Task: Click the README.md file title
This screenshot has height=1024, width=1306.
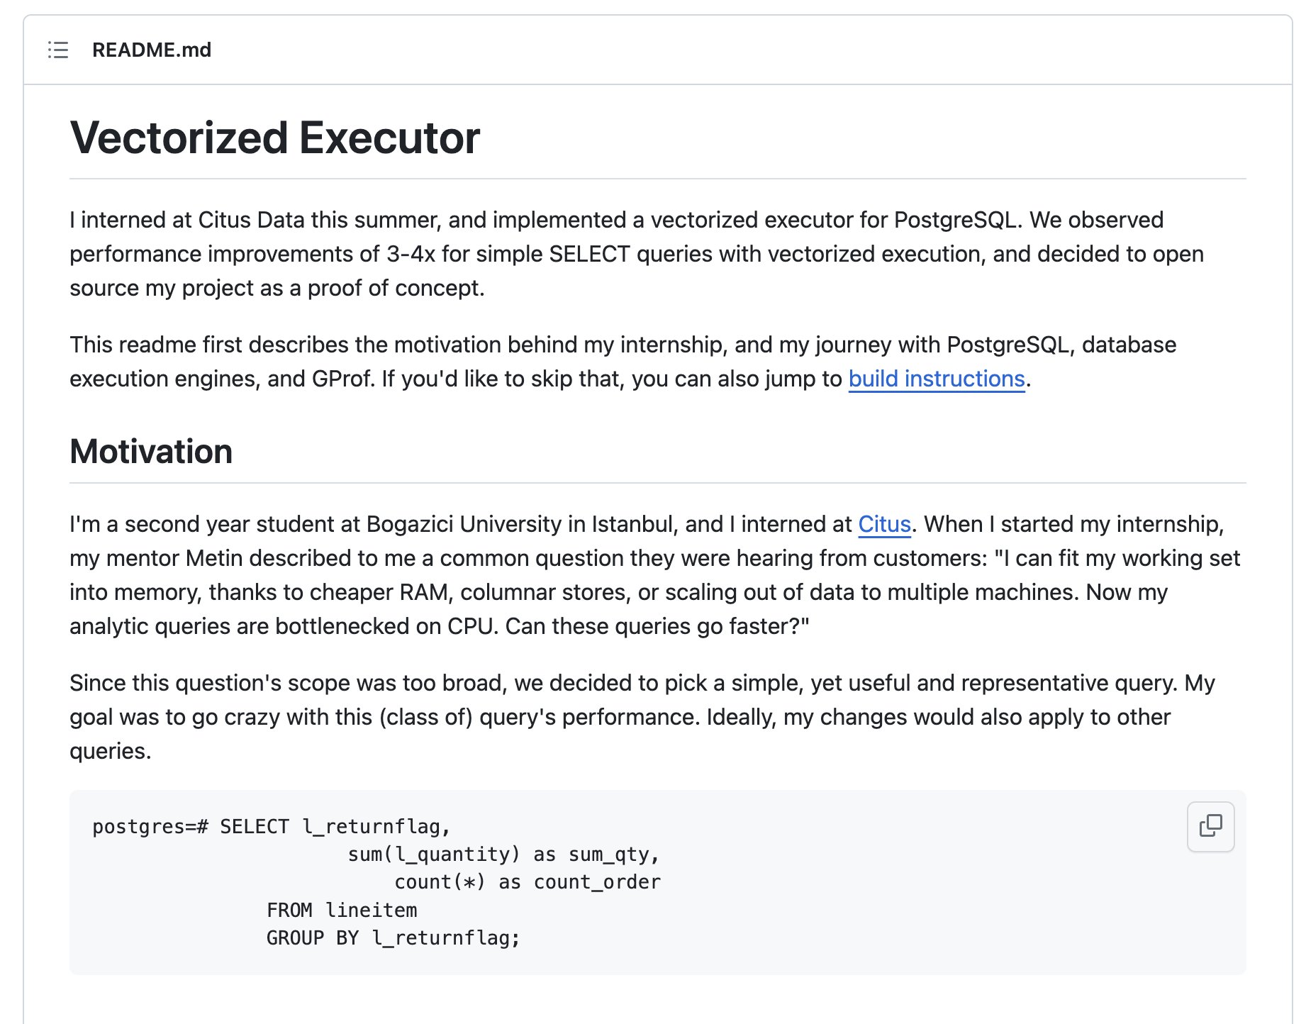Action: [x=152, y=50]
